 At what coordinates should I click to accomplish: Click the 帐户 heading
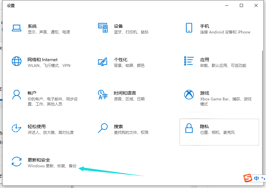click(x=32, y=93)
